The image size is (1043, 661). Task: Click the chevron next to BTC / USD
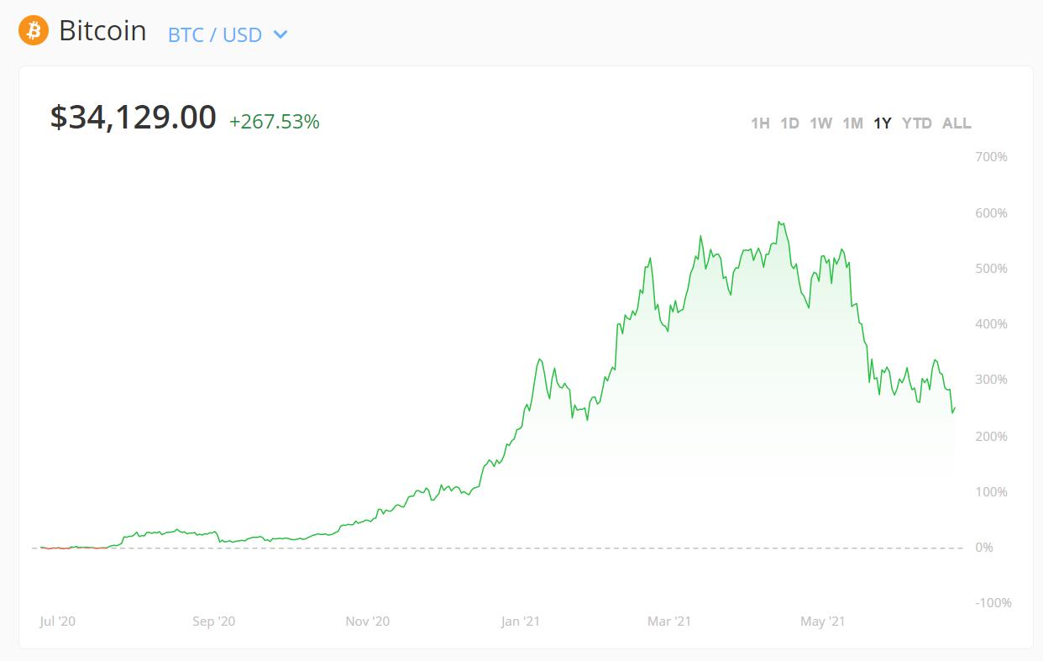pyautogui.click(x=279, y=35)
